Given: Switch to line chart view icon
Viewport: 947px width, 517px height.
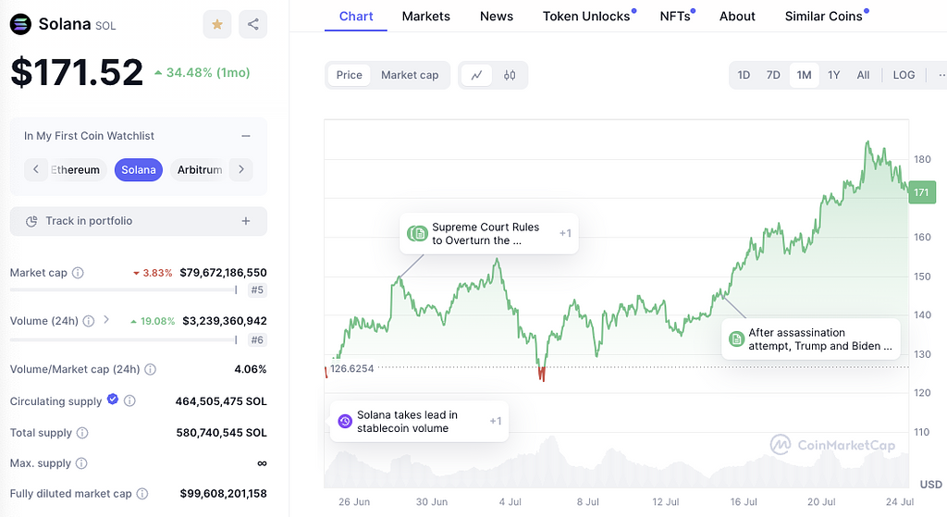Looking at the screenshot, I should tap(476, 75).
